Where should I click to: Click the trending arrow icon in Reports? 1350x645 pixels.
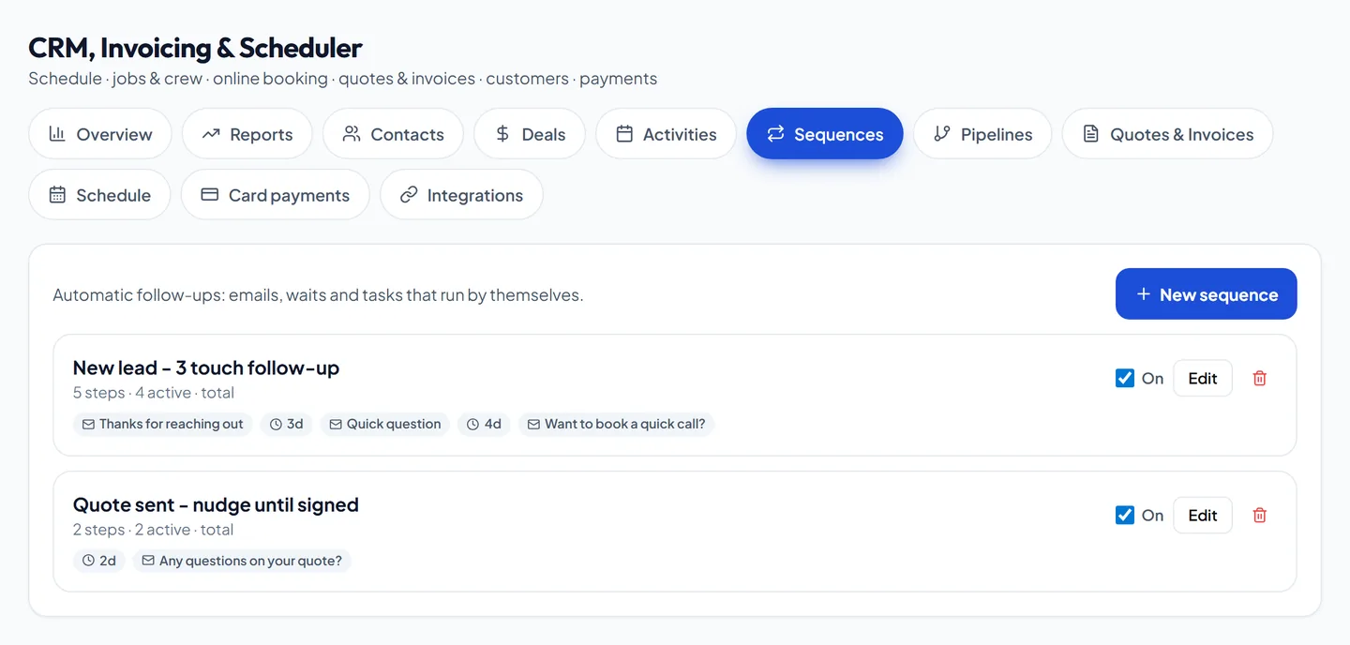[211, 134]
